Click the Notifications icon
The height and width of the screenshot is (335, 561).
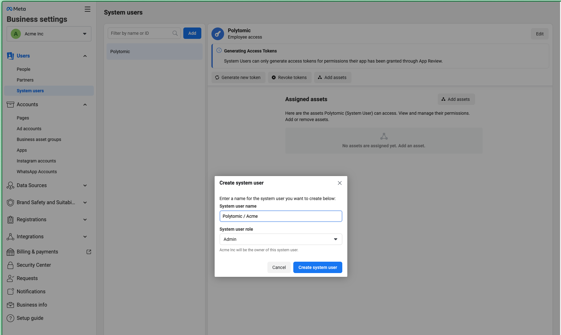[10, 292]
